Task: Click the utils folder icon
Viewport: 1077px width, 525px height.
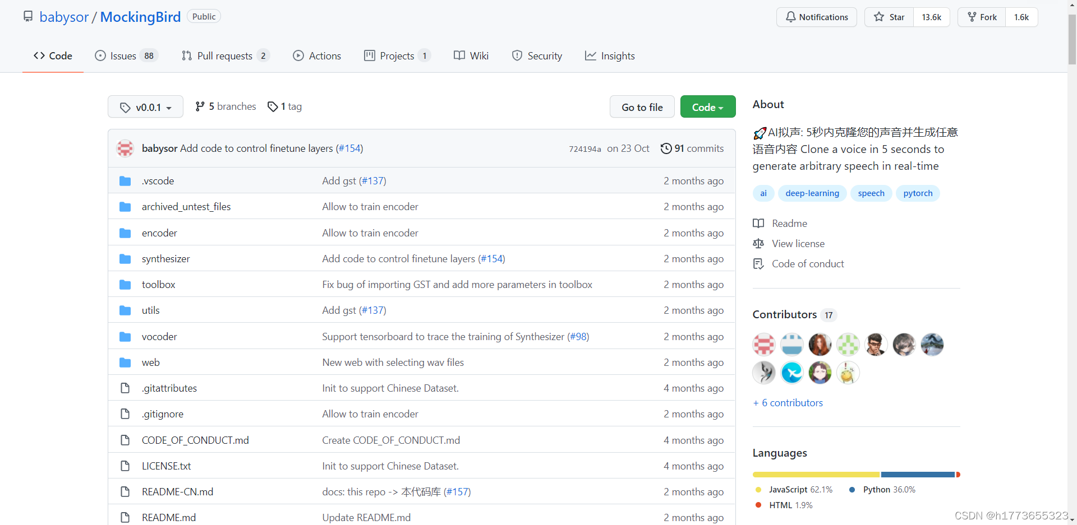Action: 125,310
